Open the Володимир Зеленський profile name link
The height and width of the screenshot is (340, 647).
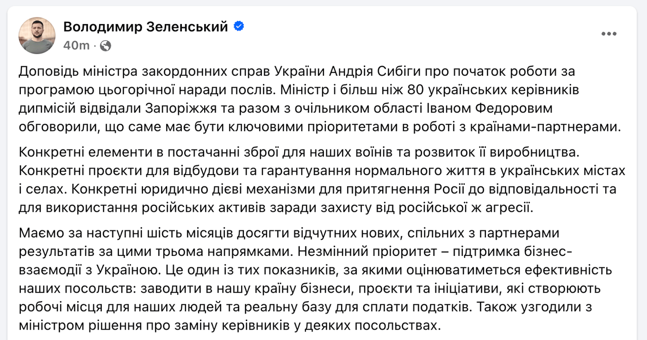tap(145, 27)
